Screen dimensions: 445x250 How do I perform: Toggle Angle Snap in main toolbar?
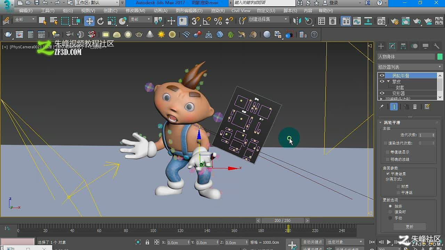(207, 21)
